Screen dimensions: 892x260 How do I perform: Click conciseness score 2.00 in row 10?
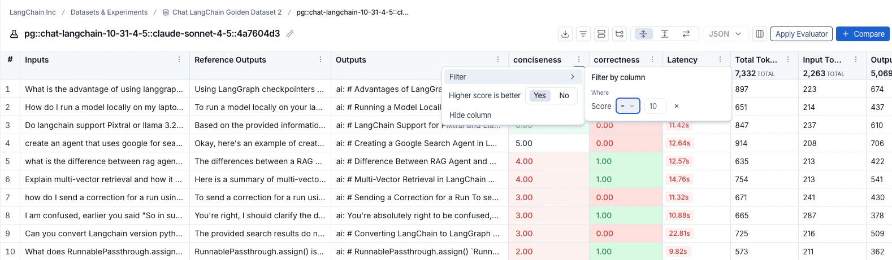(549, 252)
